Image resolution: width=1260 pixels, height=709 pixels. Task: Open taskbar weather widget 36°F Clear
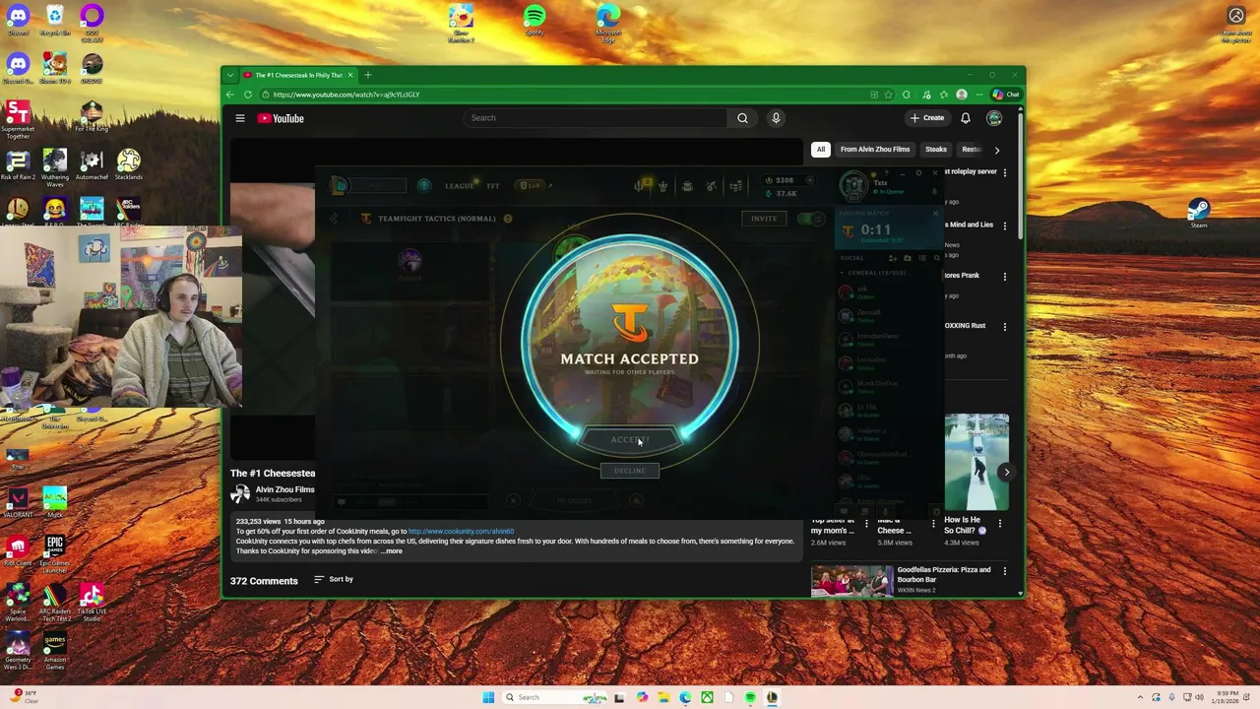click(x=22, y=696)
